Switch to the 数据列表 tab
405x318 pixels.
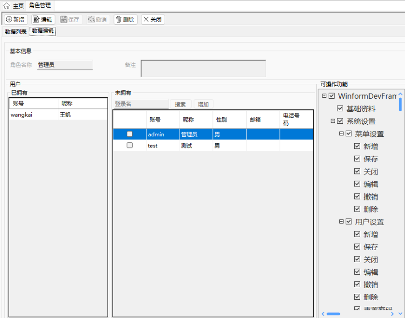point(15,31)
